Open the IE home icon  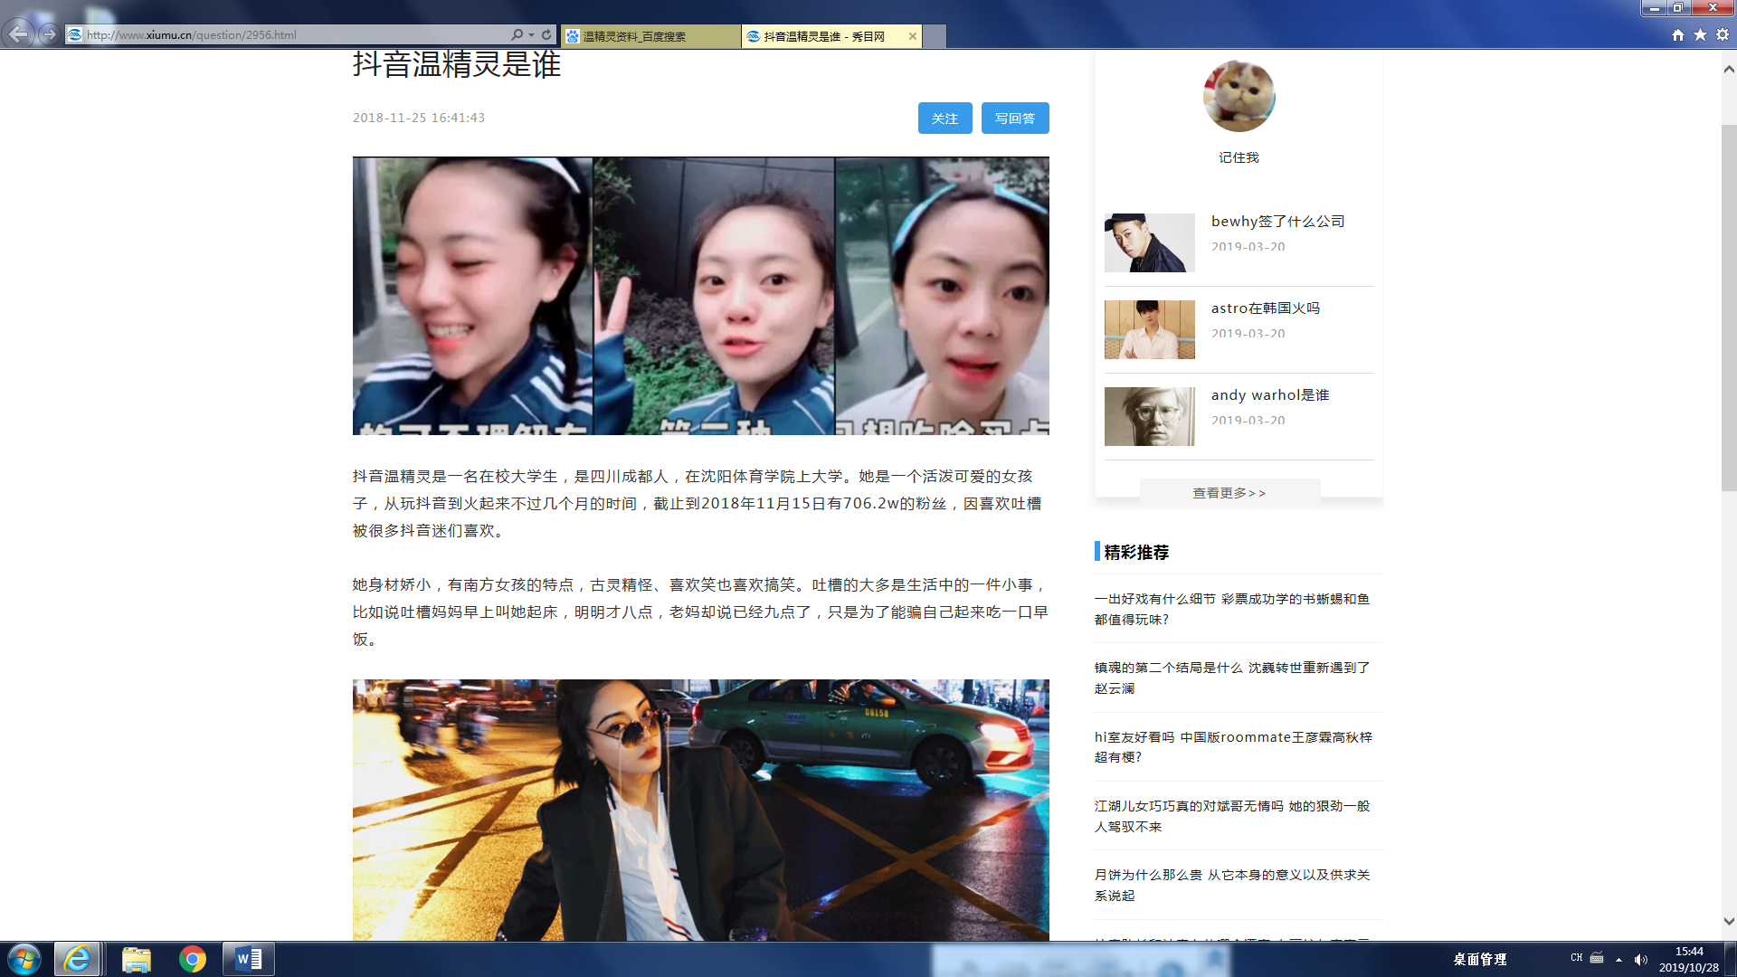1678,34
